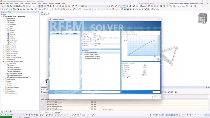Select Load Combinations tree item
210x118 pixels.
(x=15, y=71)
